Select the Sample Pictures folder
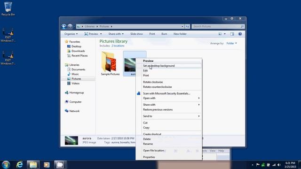 click(x=110, y=64)
